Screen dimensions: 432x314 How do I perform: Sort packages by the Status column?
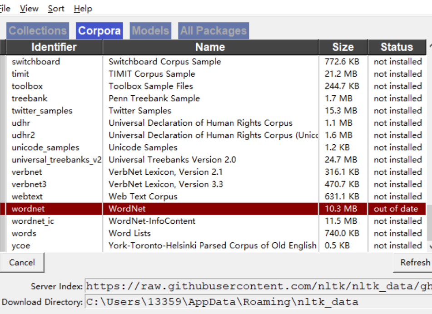[397, 47]
